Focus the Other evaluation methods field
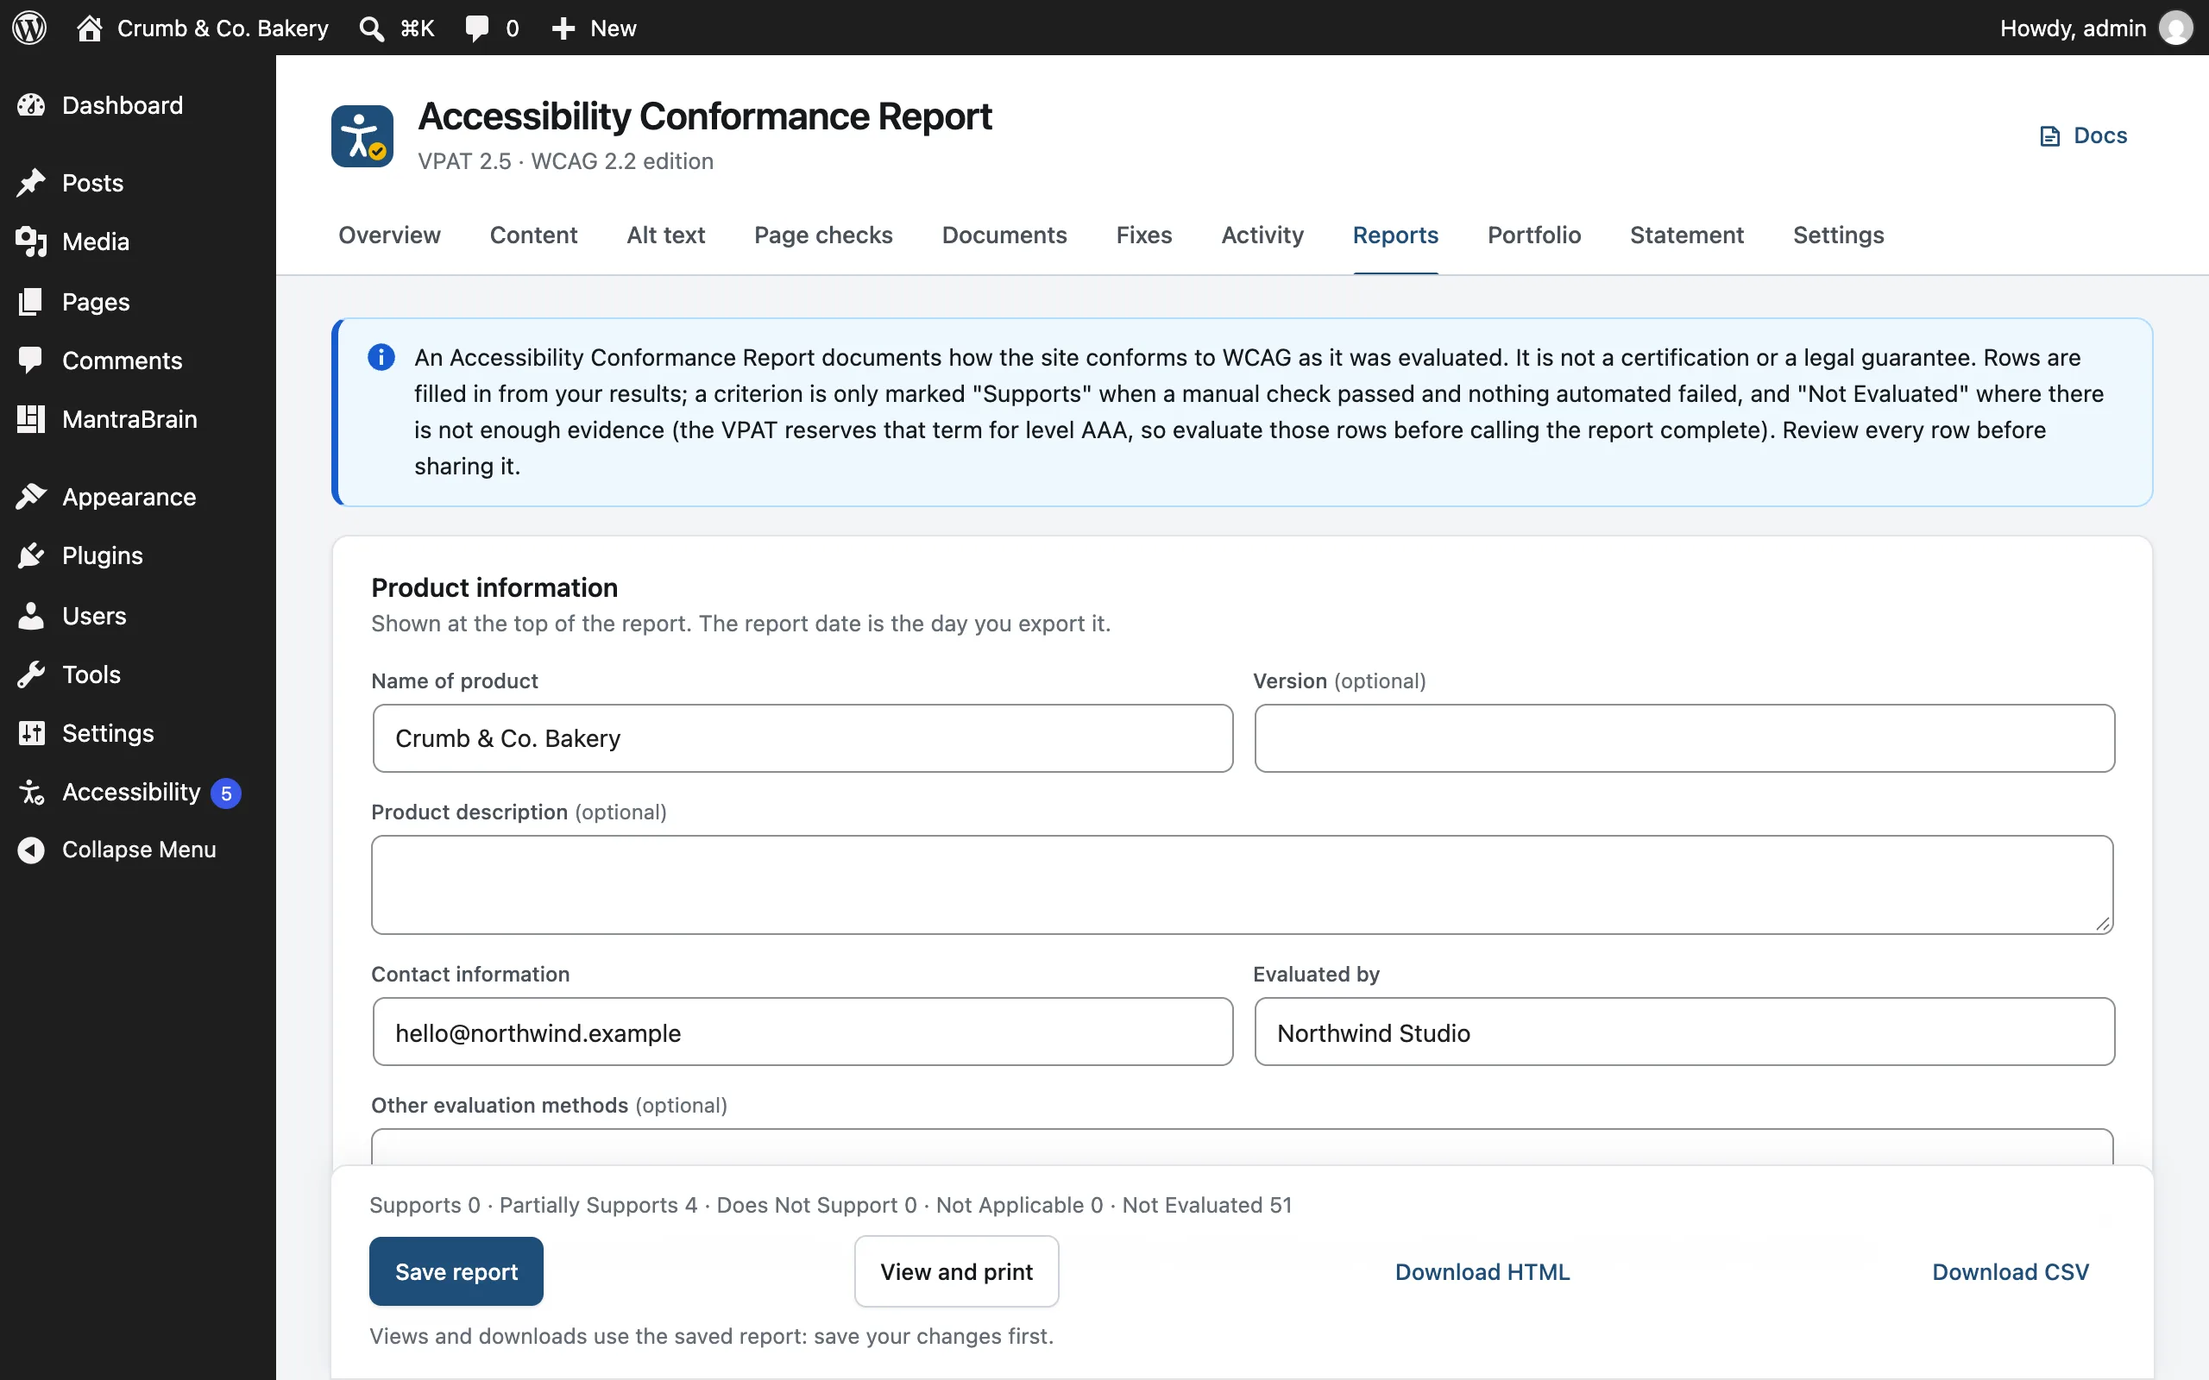The width and height of the screenshot is (2209, 1380). 1243,1147
